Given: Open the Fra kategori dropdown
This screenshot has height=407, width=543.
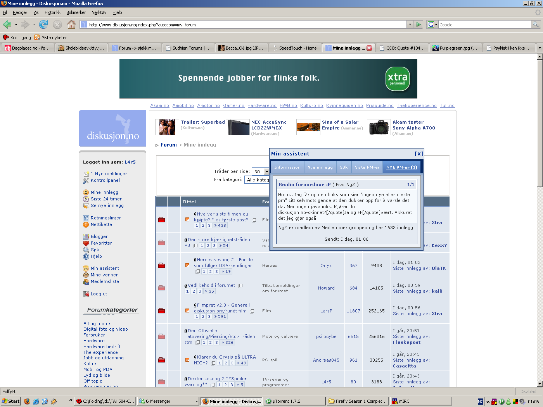Looking at the screenshot, I should [x=257, y=180].
